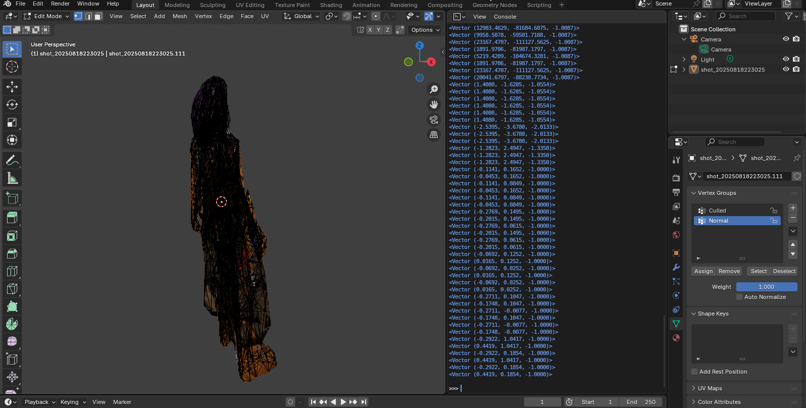Viewport: 806px width, 408px height.
Task: Switch to face select mode
Action: pyautogui.click(x=98, y=16)
